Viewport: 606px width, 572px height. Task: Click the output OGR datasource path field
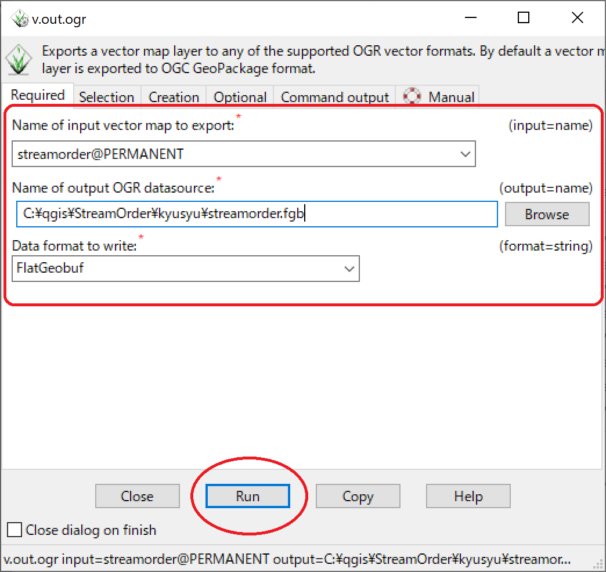[x=257, y=213]
